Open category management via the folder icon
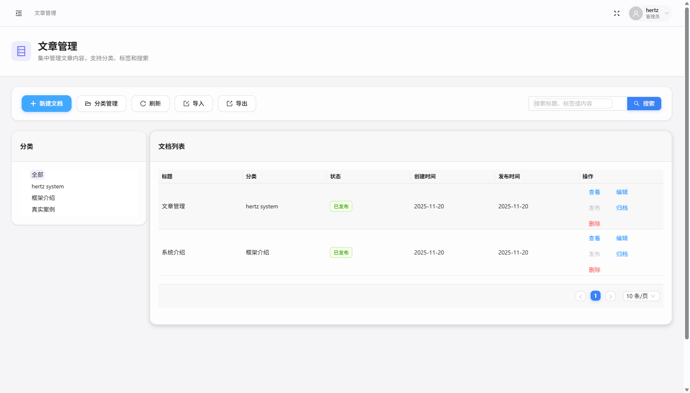 [x=88, y=104]
